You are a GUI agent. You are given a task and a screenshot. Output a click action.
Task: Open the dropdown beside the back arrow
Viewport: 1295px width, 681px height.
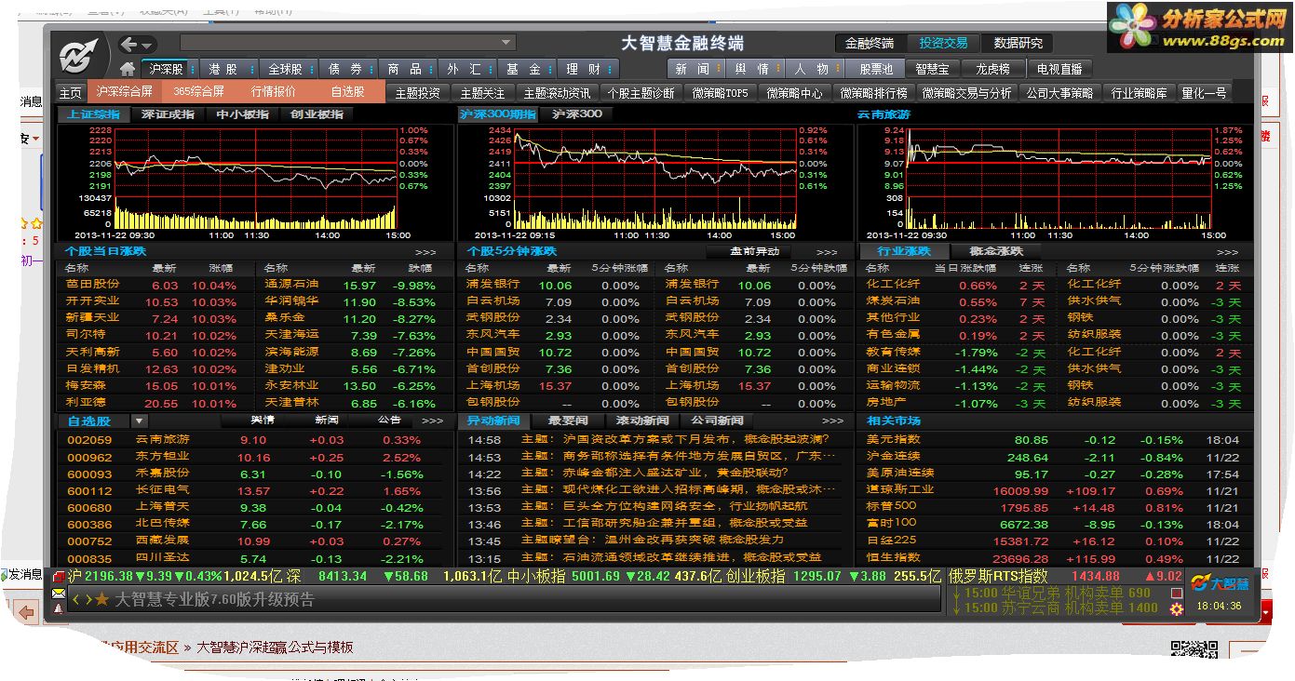click(x=147, y=45)
